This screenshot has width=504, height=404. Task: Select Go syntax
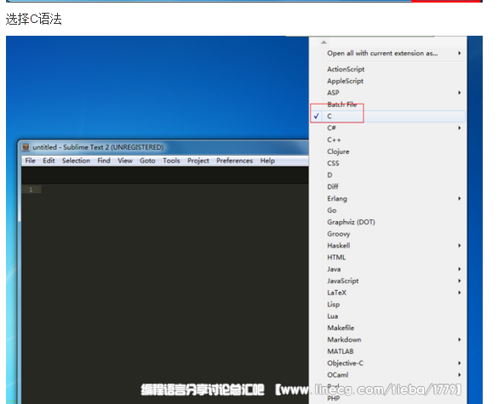[332, 210]
